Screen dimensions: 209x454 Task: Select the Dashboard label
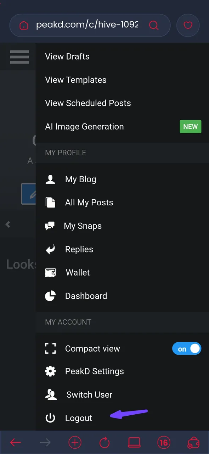pos(86,296)
